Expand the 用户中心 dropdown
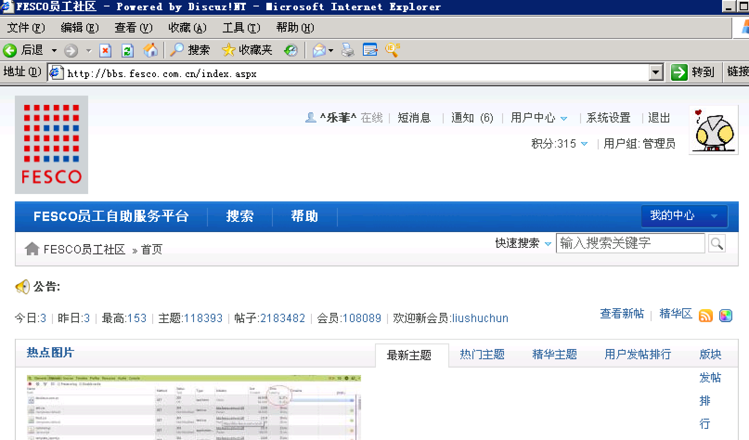This screenshot has height=440, width=749. pos(564,118)
